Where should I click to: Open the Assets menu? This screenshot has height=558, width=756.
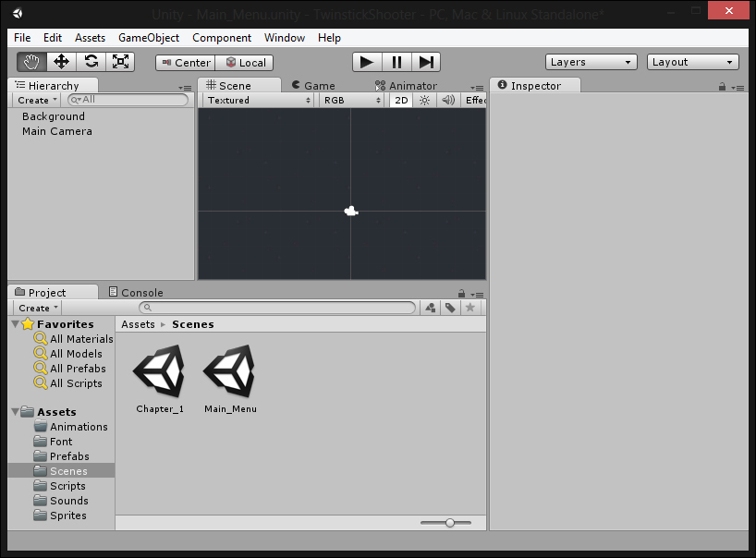tap(91, 38)
